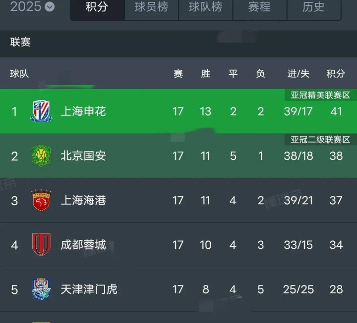Open the 历史 tab
The height and width of the screenshot is (323, 357).
click(314, 7)
